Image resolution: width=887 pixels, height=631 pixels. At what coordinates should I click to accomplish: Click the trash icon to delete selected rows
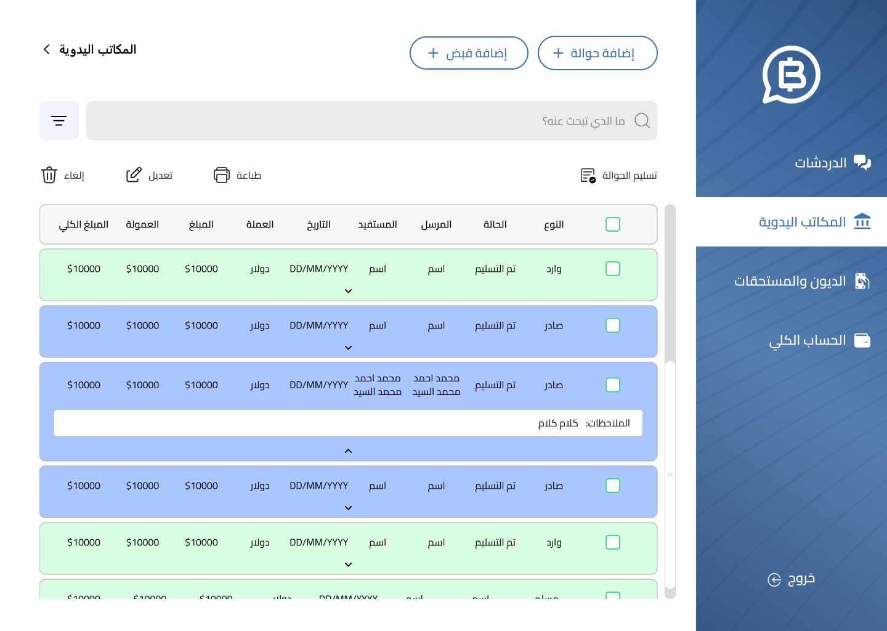click(49, 175)
